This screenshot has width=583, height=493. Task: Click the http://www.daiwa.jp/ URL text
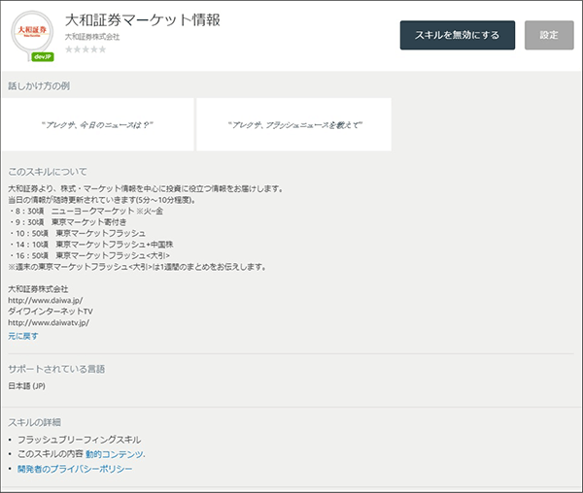click(46, 300)
